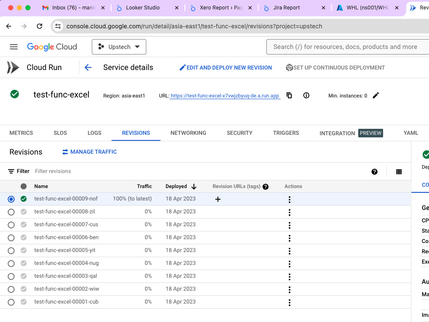
Task: Copy the service URL to clipboard
Action: 289,95
